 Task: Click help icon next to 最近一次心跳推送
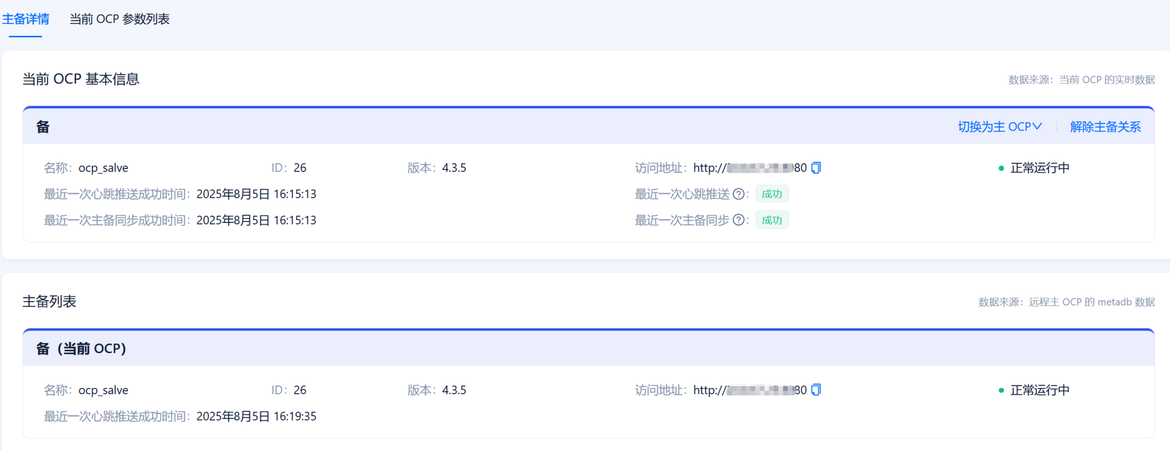pyautogui.click(x=738, y=194)
